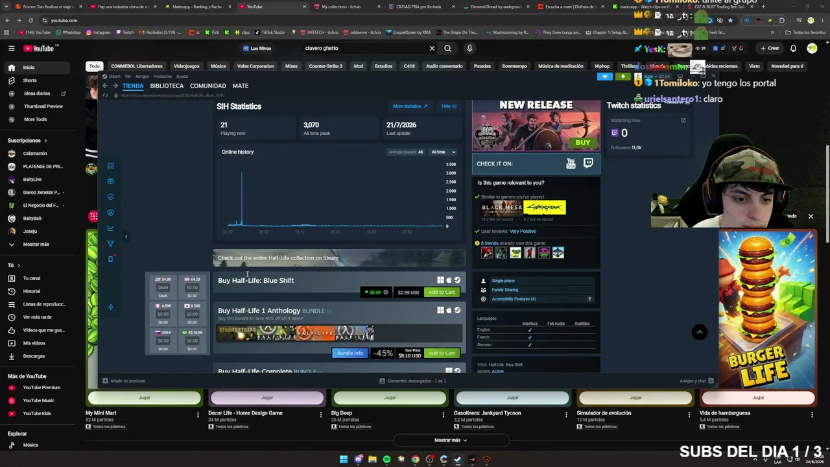Add Half-Life: Blue Shift to cart
830x467 pixels.
pyautogui.click(x=442, y=292)
